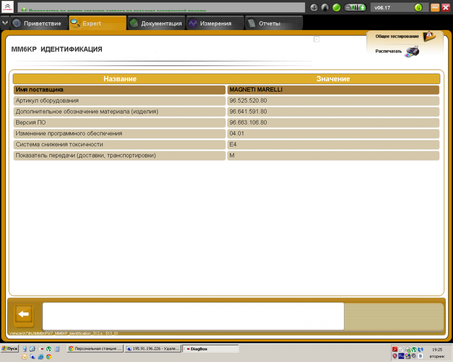Switch to Персональная станция Chrome taskbar button
Viewport: 453px width, 362px height.
pyautogui.click(x=95, y=349)
